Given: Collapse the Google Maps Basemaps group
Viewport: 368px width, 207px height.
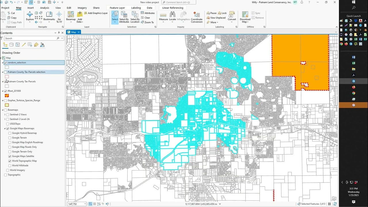Looking at the screenshot, I should [x=5, y=129].
